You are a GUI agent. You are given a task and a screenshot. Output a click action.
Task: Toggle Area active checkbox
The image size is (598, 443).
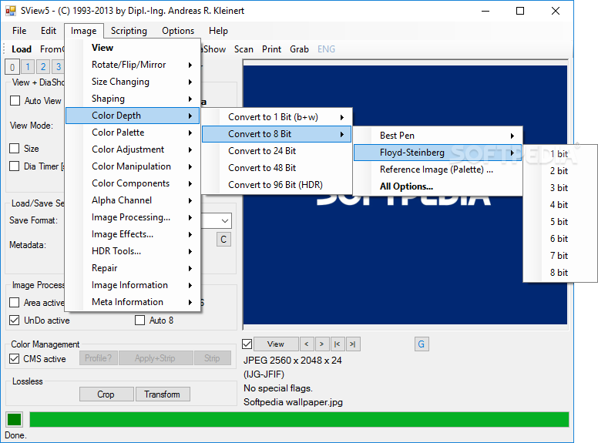pyautogui.click(x=15, y=303)
